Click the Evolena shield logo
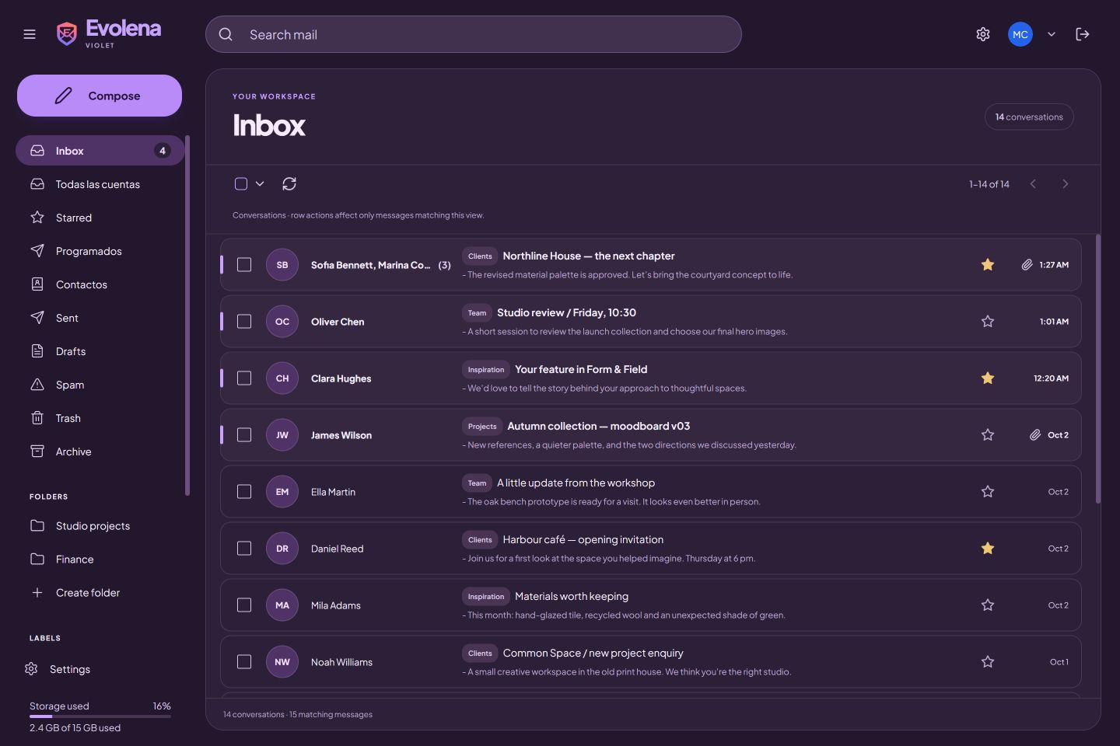Viewport: 1120px width, 746px height. point(67,34)
